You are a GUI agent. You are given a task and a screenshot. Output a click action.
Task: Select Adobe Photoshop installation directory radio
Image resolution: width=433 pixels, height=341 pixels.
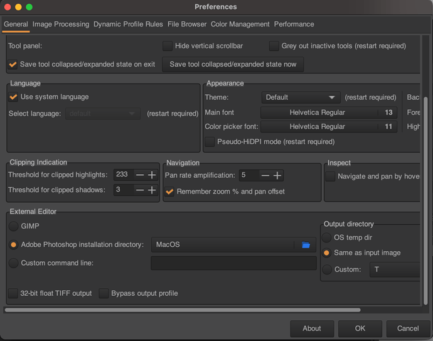point(14,244)
